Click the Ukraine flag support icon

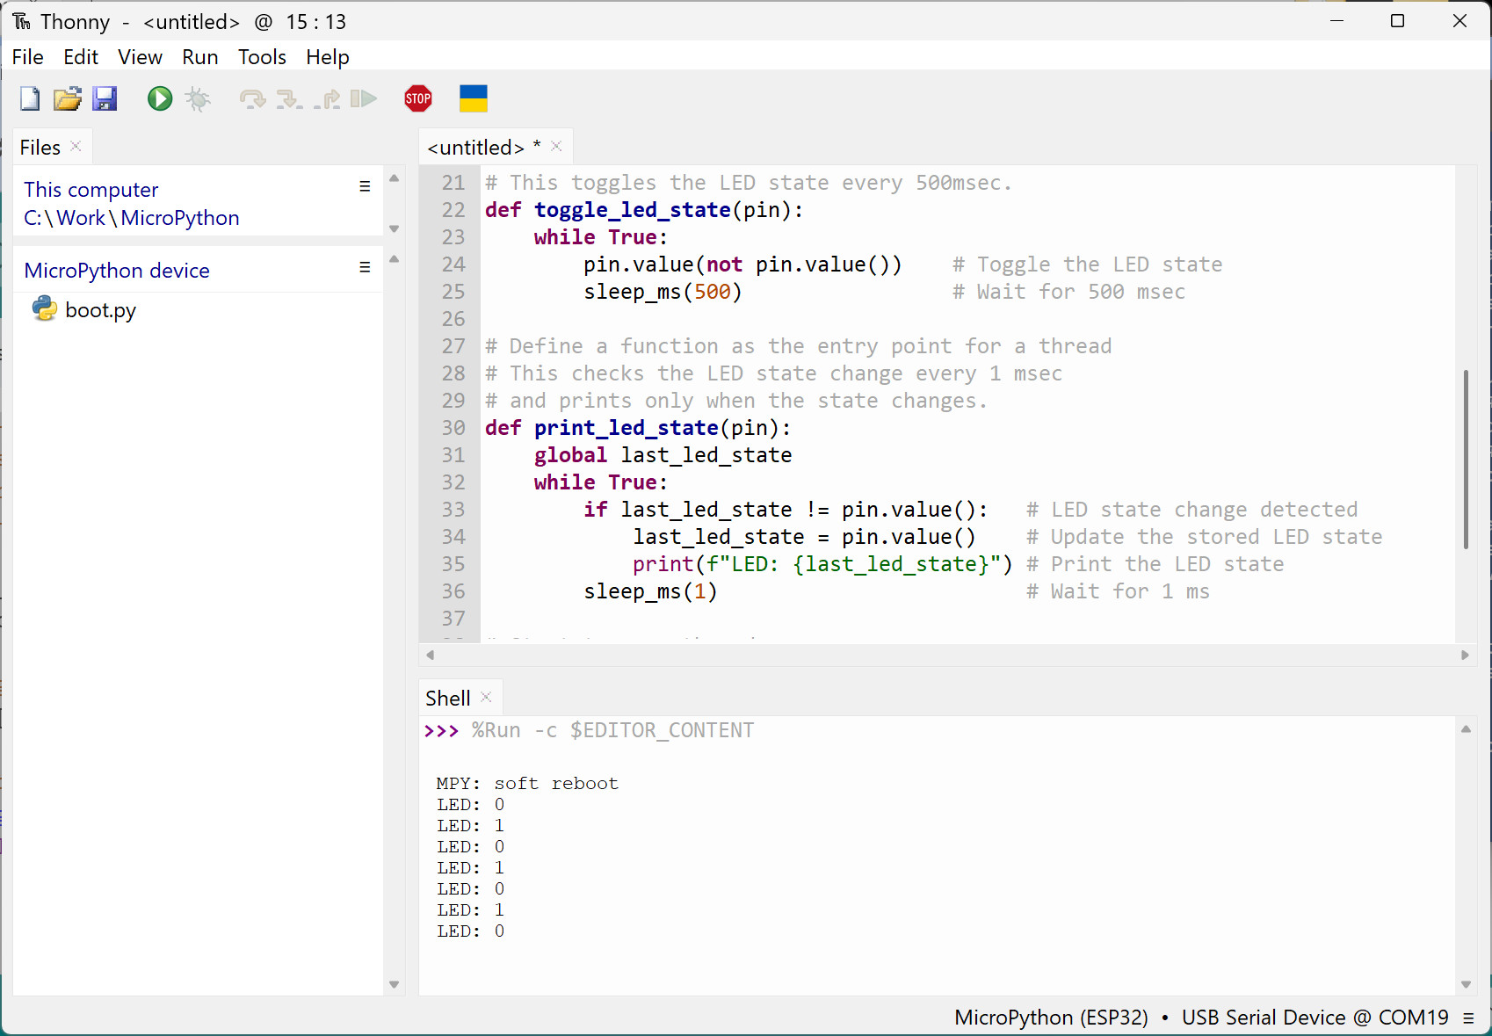(474, 98)
